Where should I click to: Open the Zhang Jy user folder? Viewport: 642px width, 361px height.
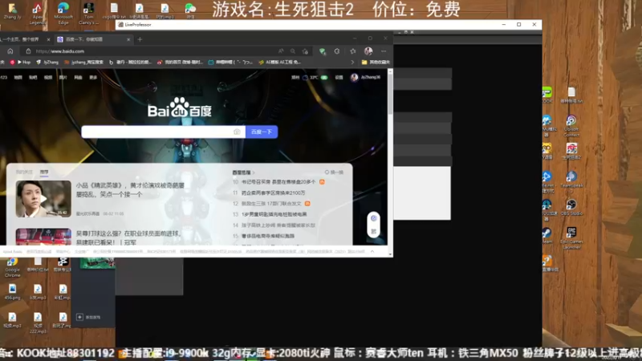pos(12,11)
